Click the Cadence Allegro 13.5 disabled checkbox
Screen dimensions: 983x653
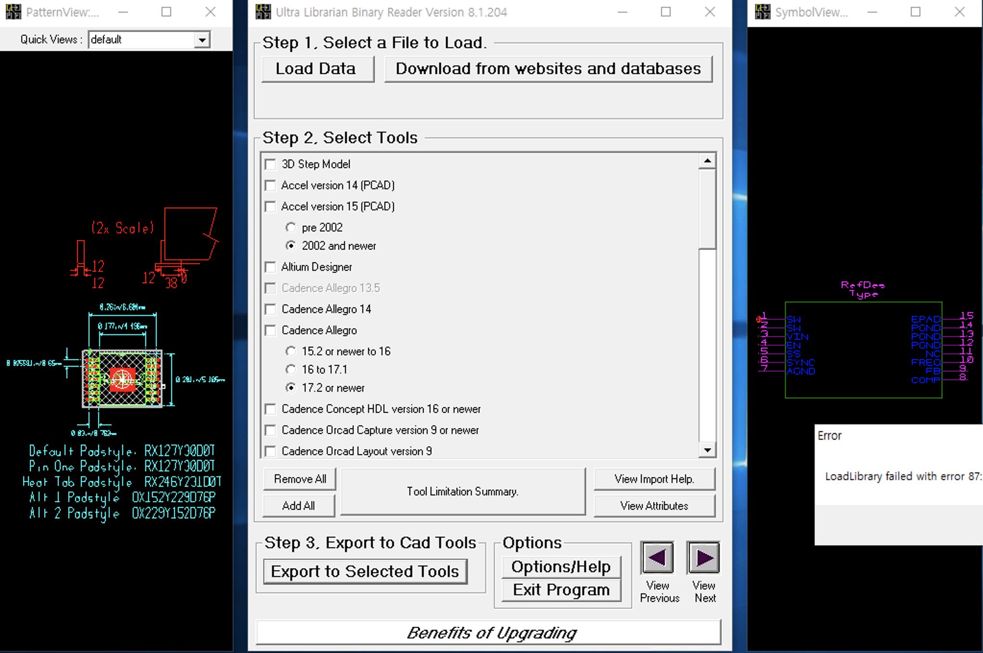pos(270,288)
